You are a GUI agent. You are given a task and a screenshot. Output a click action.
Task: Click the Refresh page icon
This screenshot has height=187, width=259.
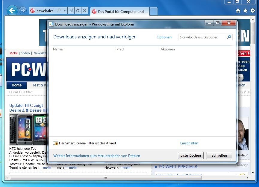[78, 11]
